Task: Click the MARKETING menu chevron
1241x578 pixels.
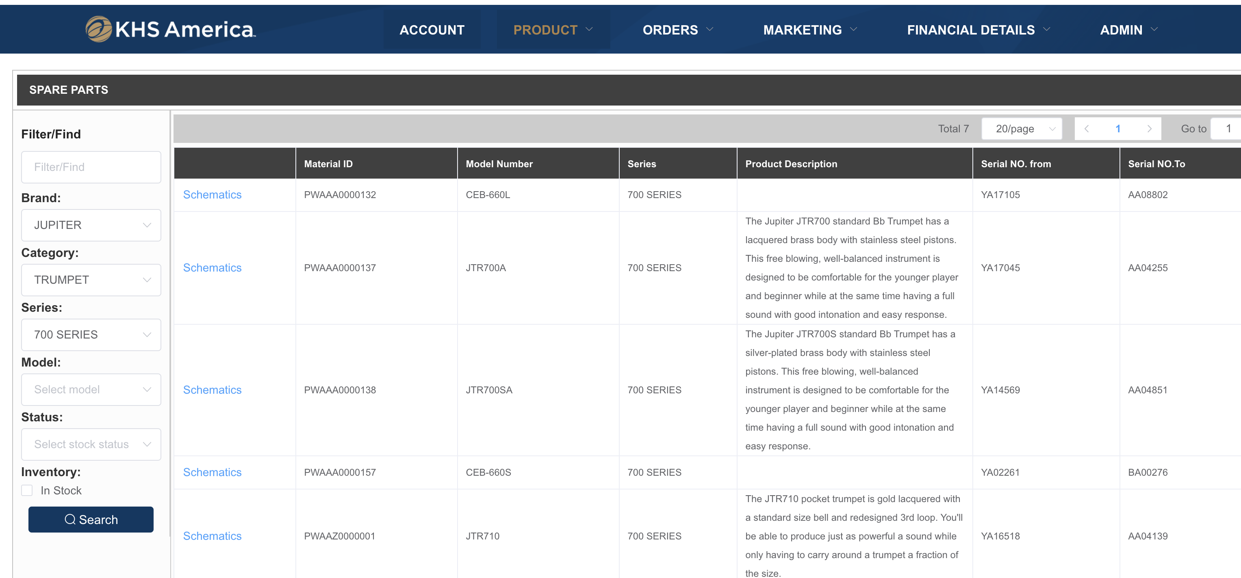Action: click(x=854, y=29)
